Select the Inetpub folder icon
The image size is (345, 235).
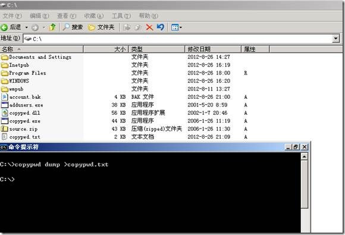coord(4,65)
